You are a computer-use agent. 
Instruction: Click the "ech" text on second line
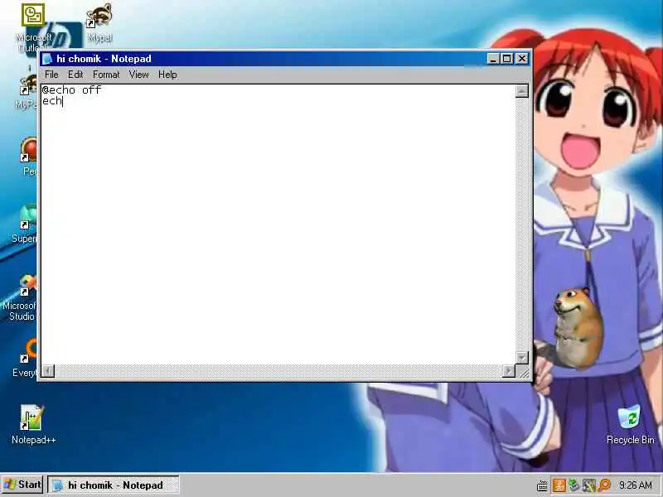click(x=52, y=100)
